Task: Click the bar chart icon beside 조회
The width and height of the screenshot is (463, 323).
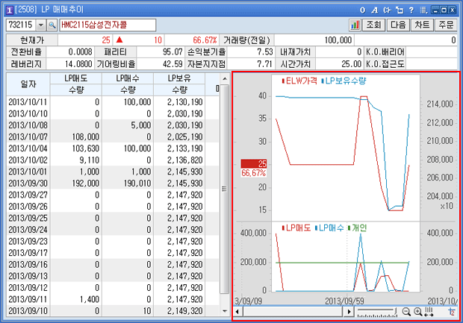Action: pos(355,25)
